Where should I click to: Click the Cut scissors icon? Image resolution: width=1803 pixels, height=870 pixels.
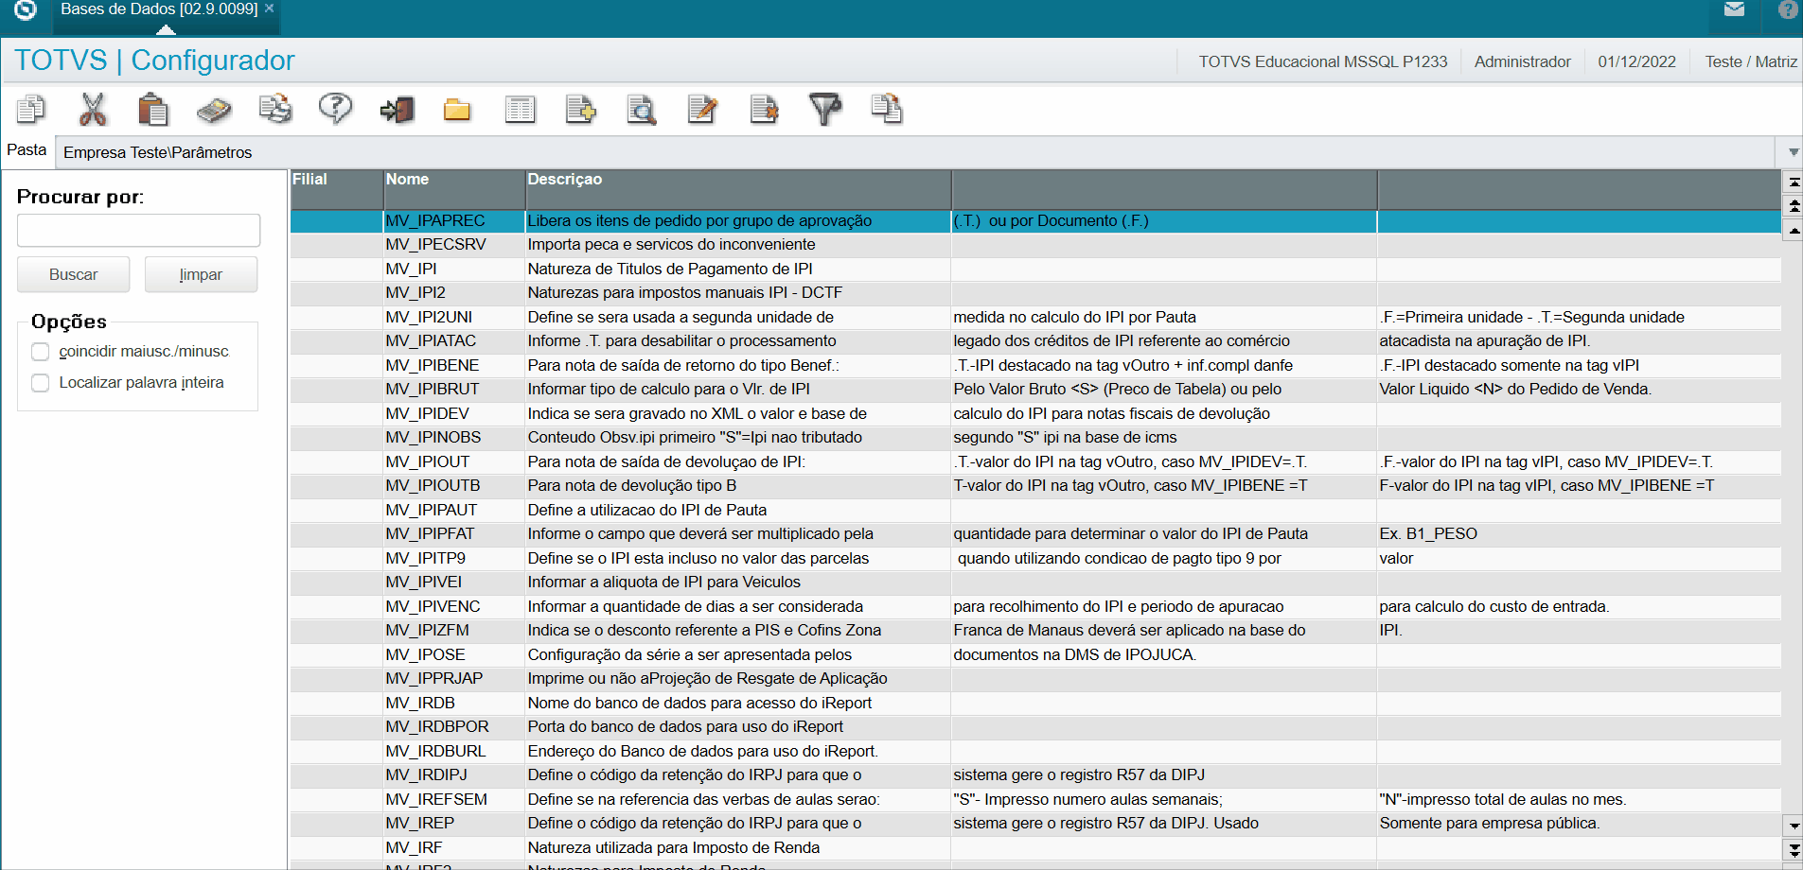[92, 110]
